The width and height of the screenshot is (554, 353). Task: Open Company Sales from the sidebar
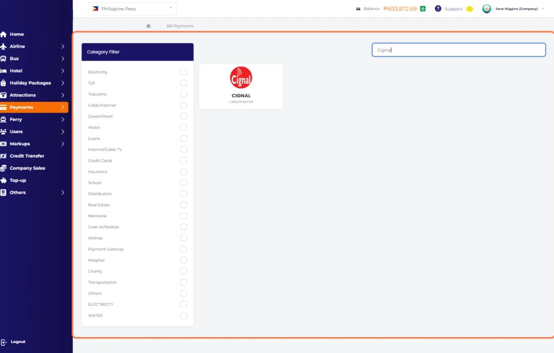[27, 168]
